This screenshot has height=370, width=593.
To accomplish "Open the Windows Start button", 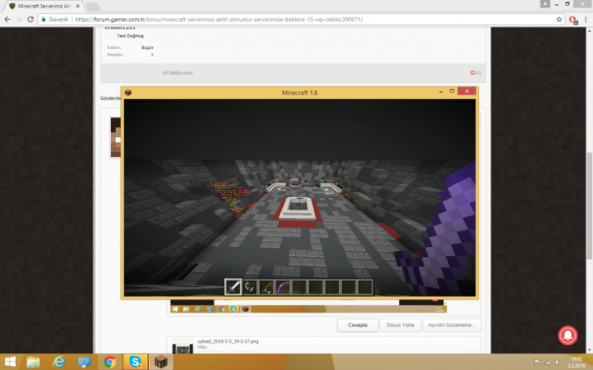I will click(10, 362).
